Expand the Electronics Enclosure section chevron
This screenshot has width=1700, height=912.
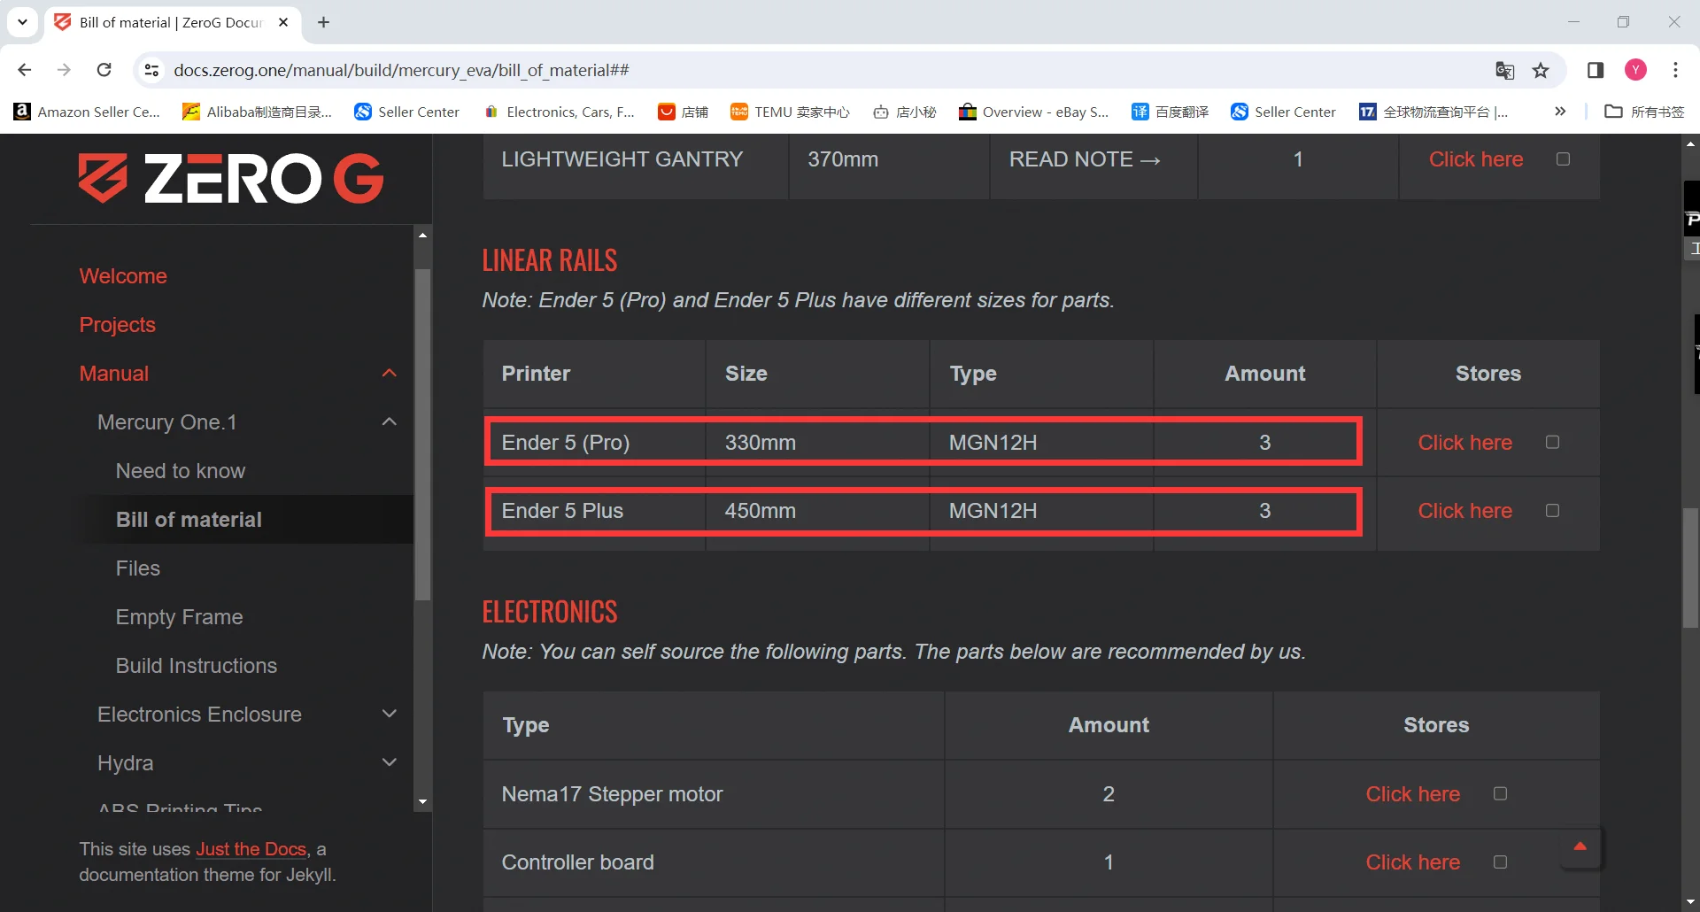[x=390, y=714]
